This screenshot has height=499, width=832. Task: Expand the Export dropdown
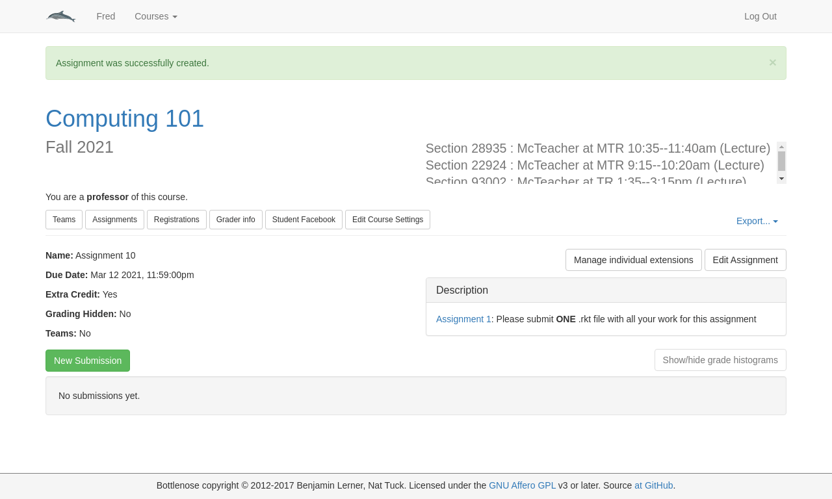click(757, 221)
